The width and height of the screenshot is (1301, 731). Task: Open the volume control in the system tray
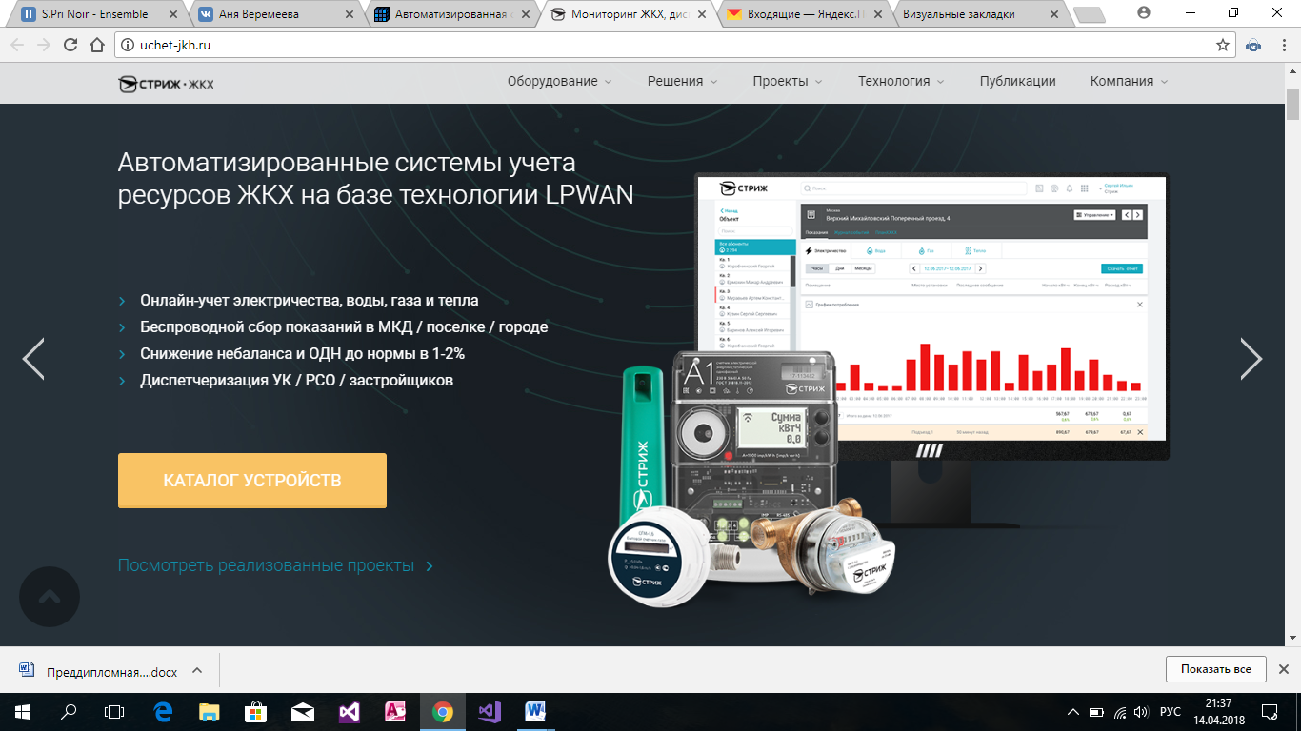[1142, 712]
